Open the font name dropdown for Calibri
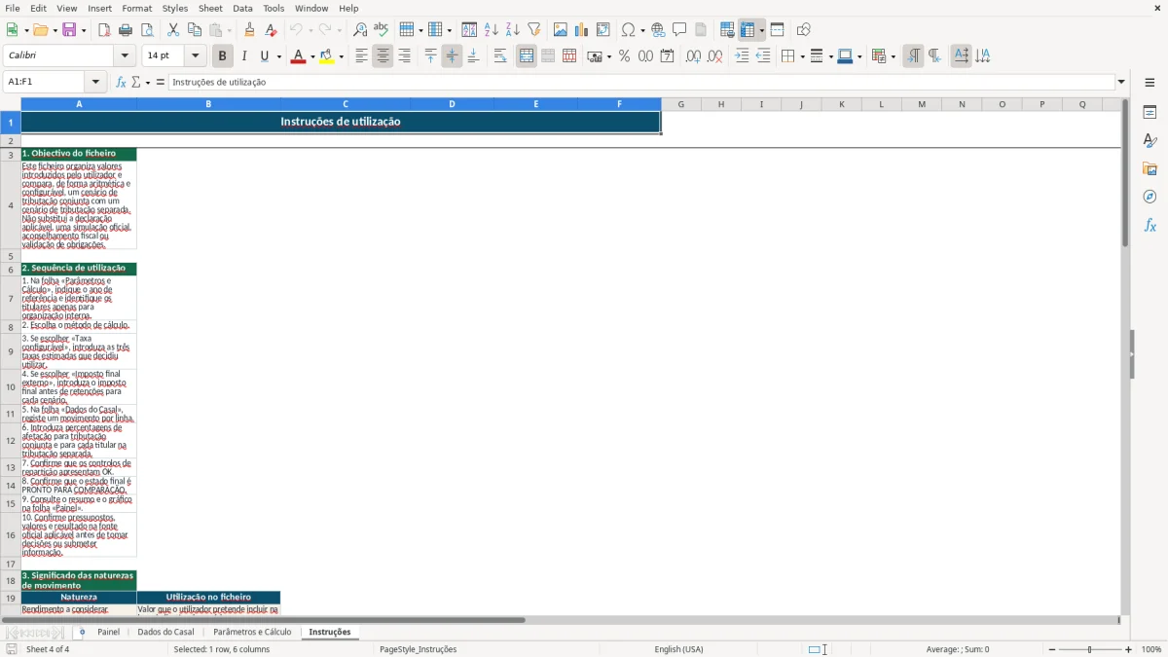The image size is (1168, 657). [125, 56]
